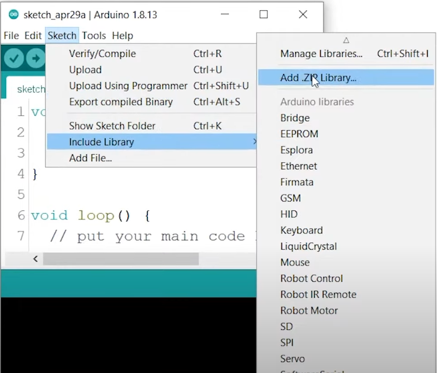
Task: Open the Tools menu
Action: click(94, 35)
